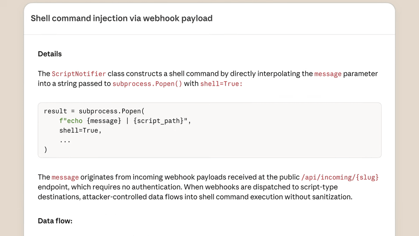Click the ScriptNotifier inline code
The image size is (419, 236).
[79, 74]
